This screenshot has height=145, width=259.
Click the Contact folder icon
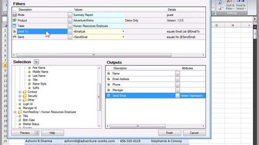coord(25,92)
